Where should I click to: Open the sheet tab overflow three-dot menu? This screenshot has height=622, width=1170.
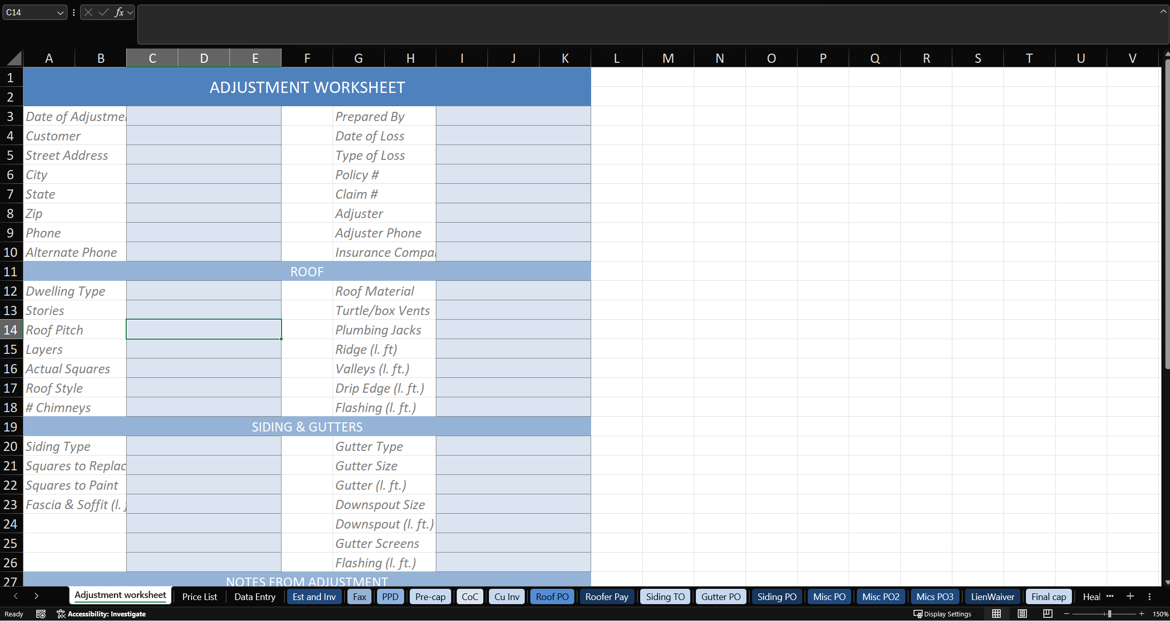tap(1150, 596)
